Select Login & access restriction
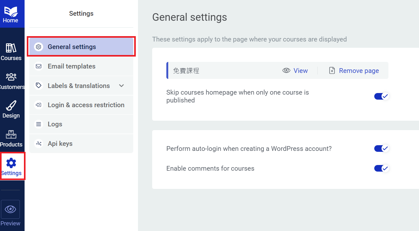Image resolution: width=419 pixels, height=231 pixels. coord(81,105)
